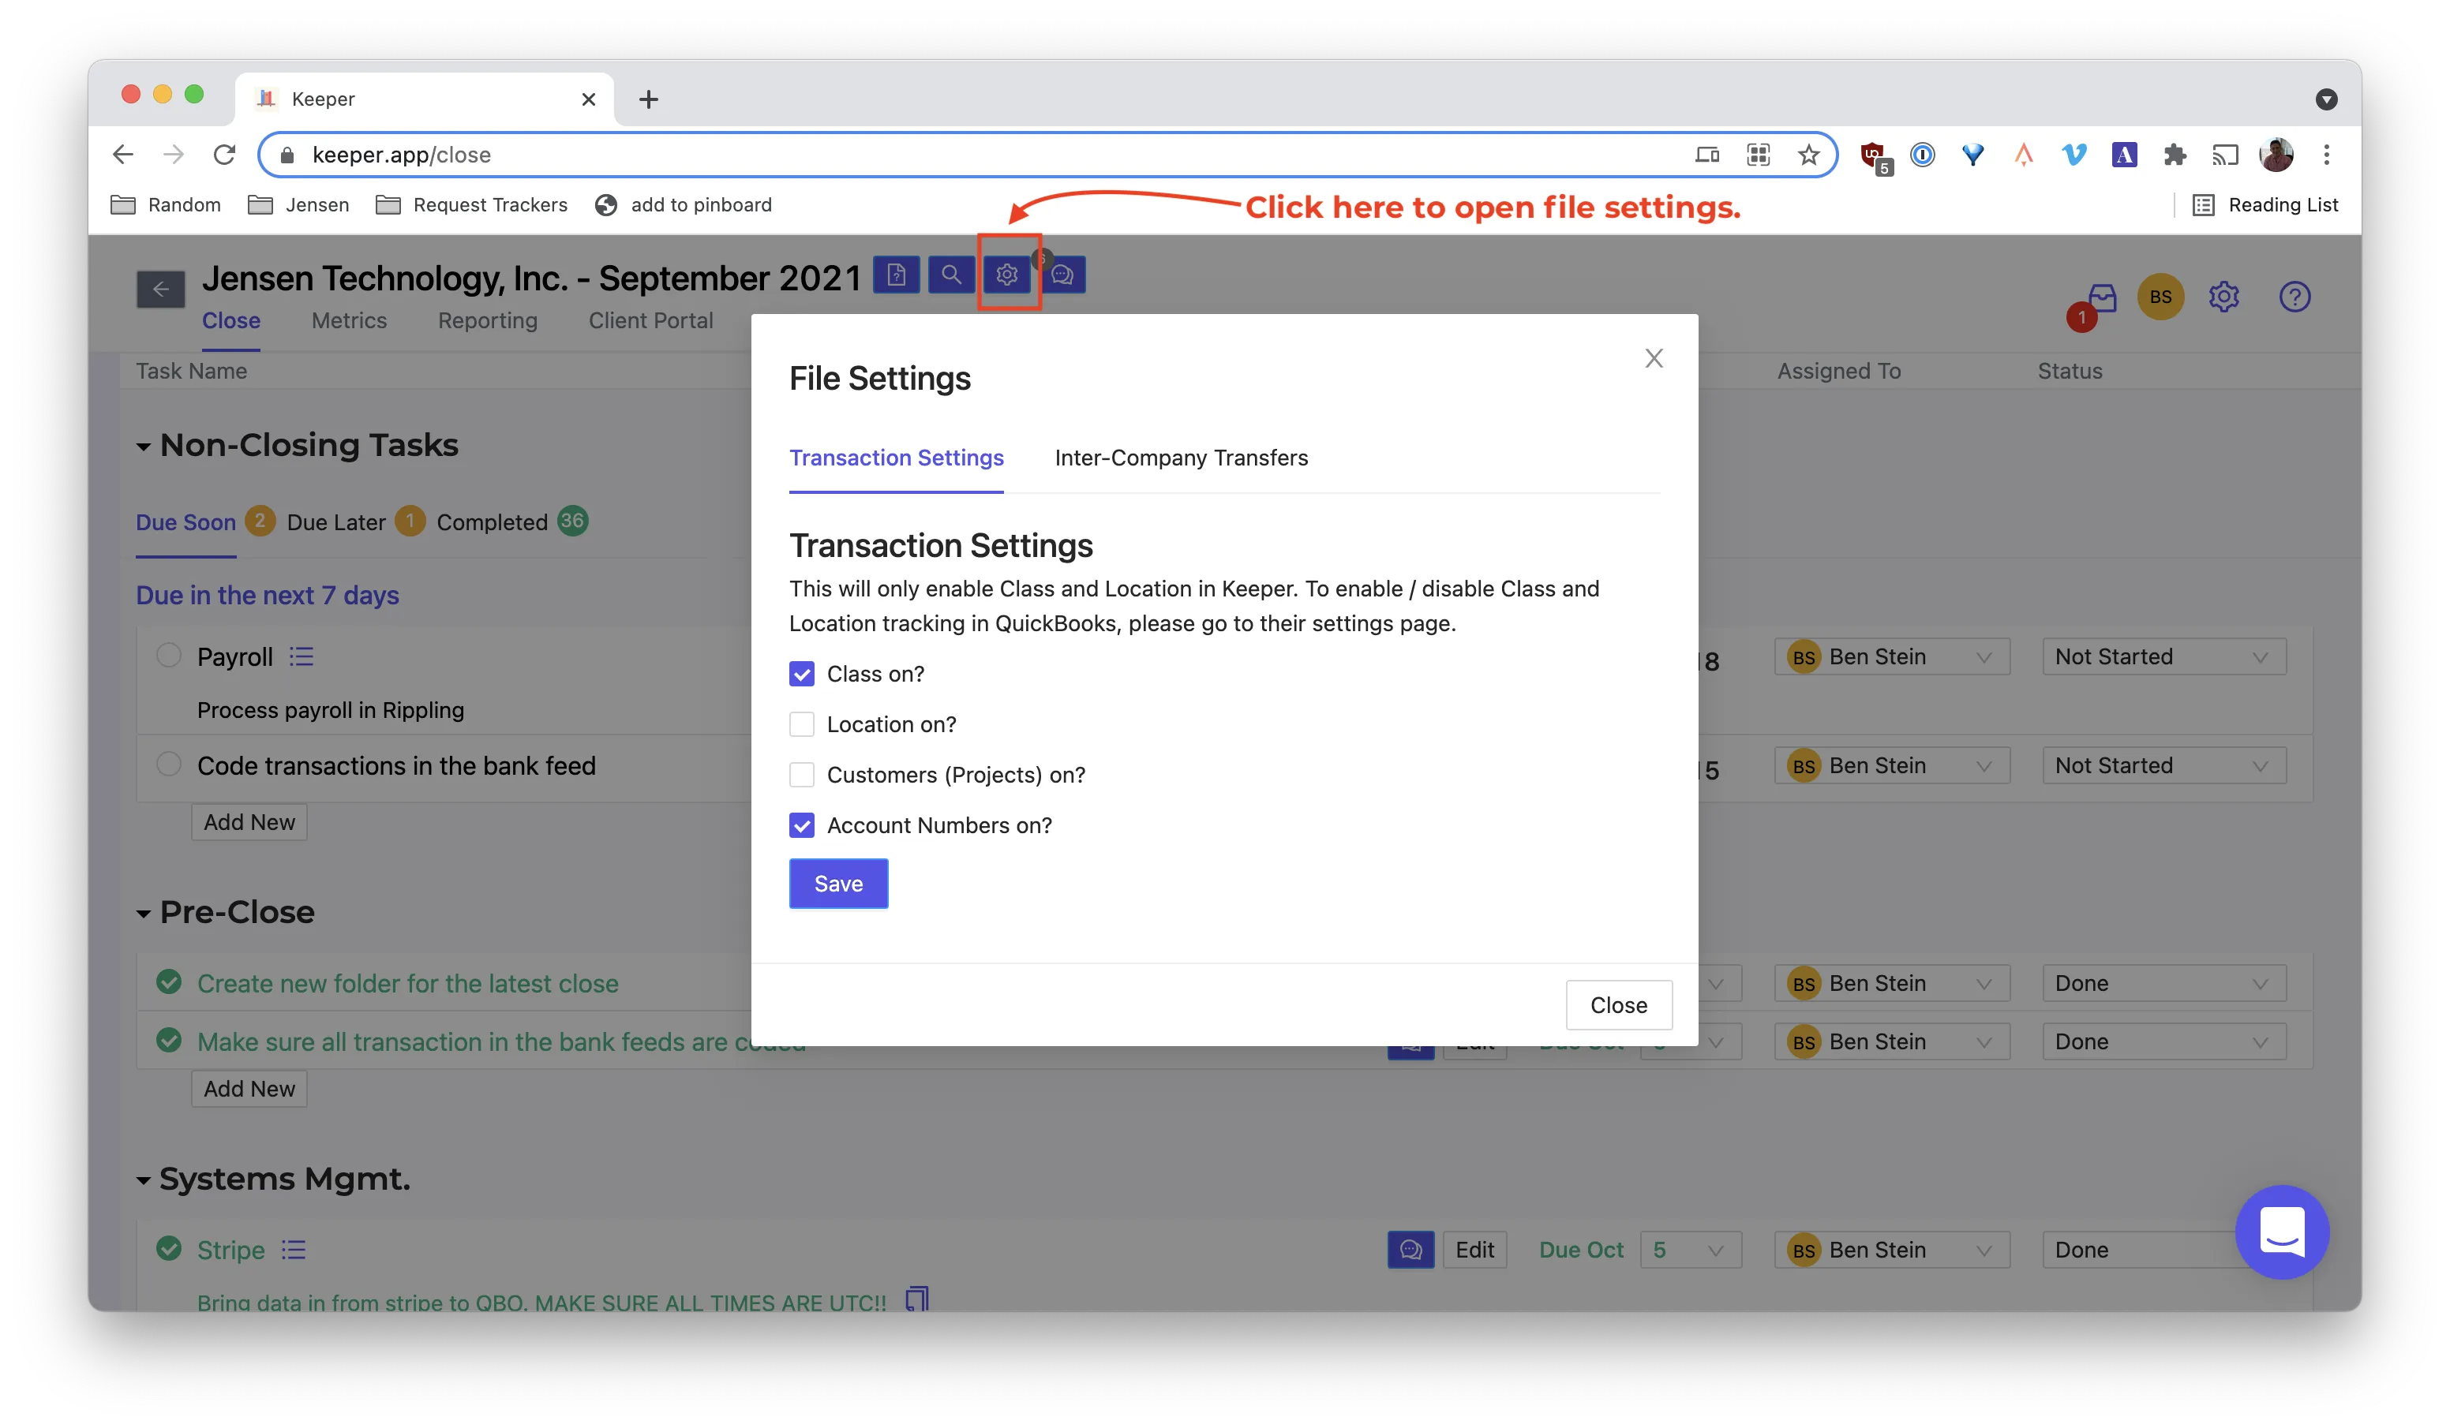The width and height of the screenshot is (2450, 1428).
Task: Collapse the Systems Mgmt. section
Action: point(143,1180)
